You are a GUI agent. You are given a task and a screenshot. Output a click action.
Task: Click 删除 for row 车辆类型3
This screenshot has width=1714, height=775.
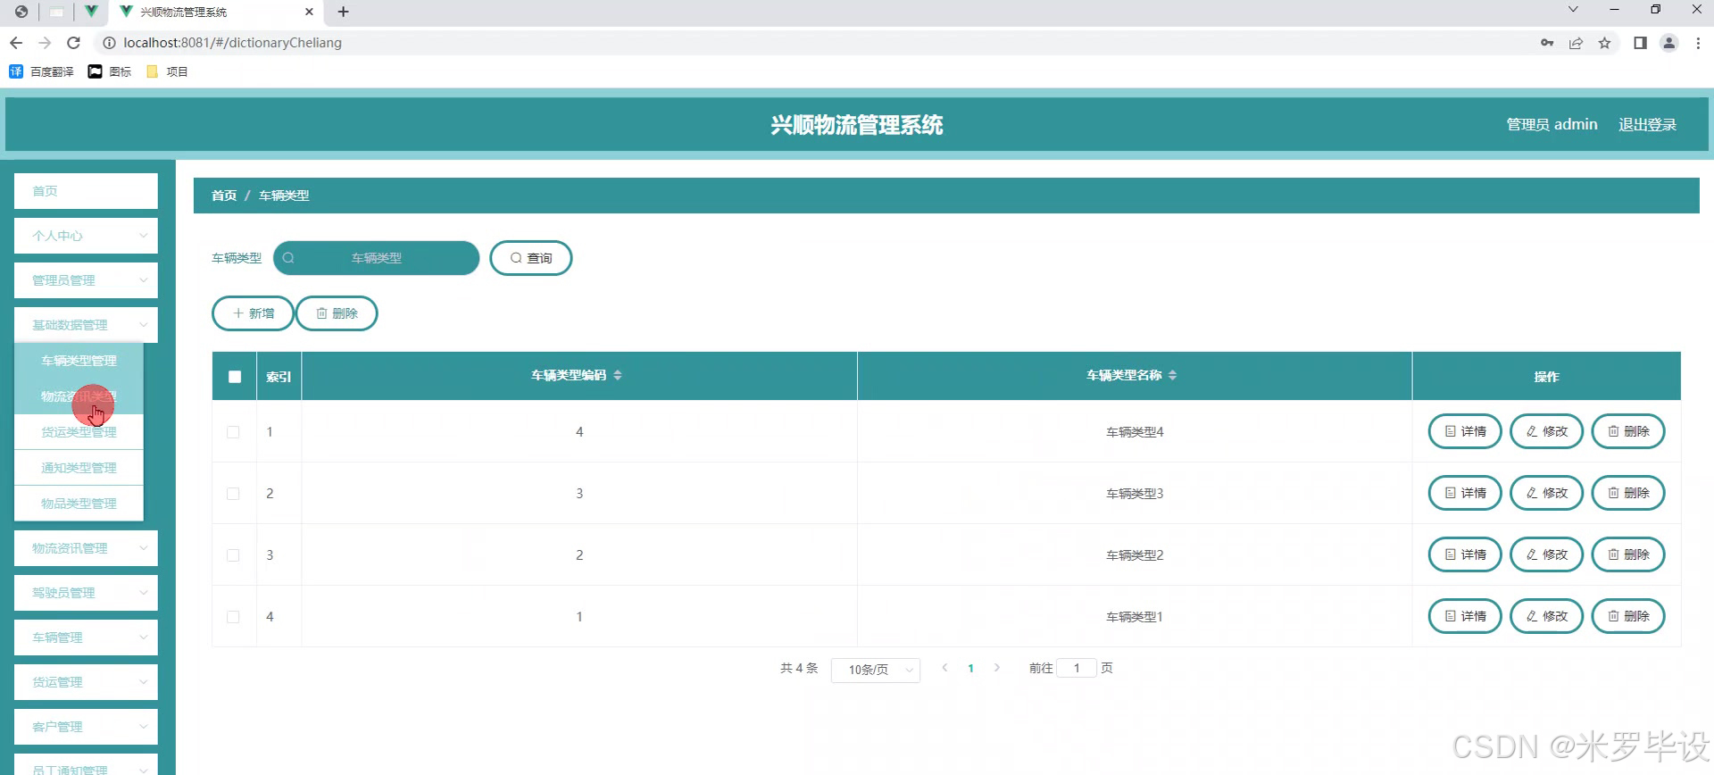click(x=1628, y=493)
